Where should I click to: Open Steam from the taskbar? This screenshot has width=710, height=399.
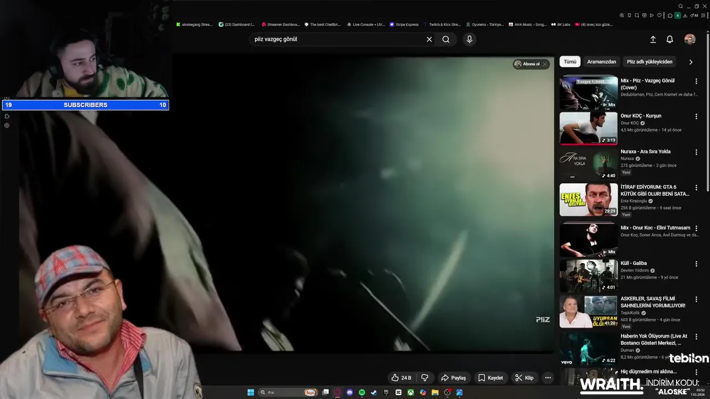coord(374,392)
